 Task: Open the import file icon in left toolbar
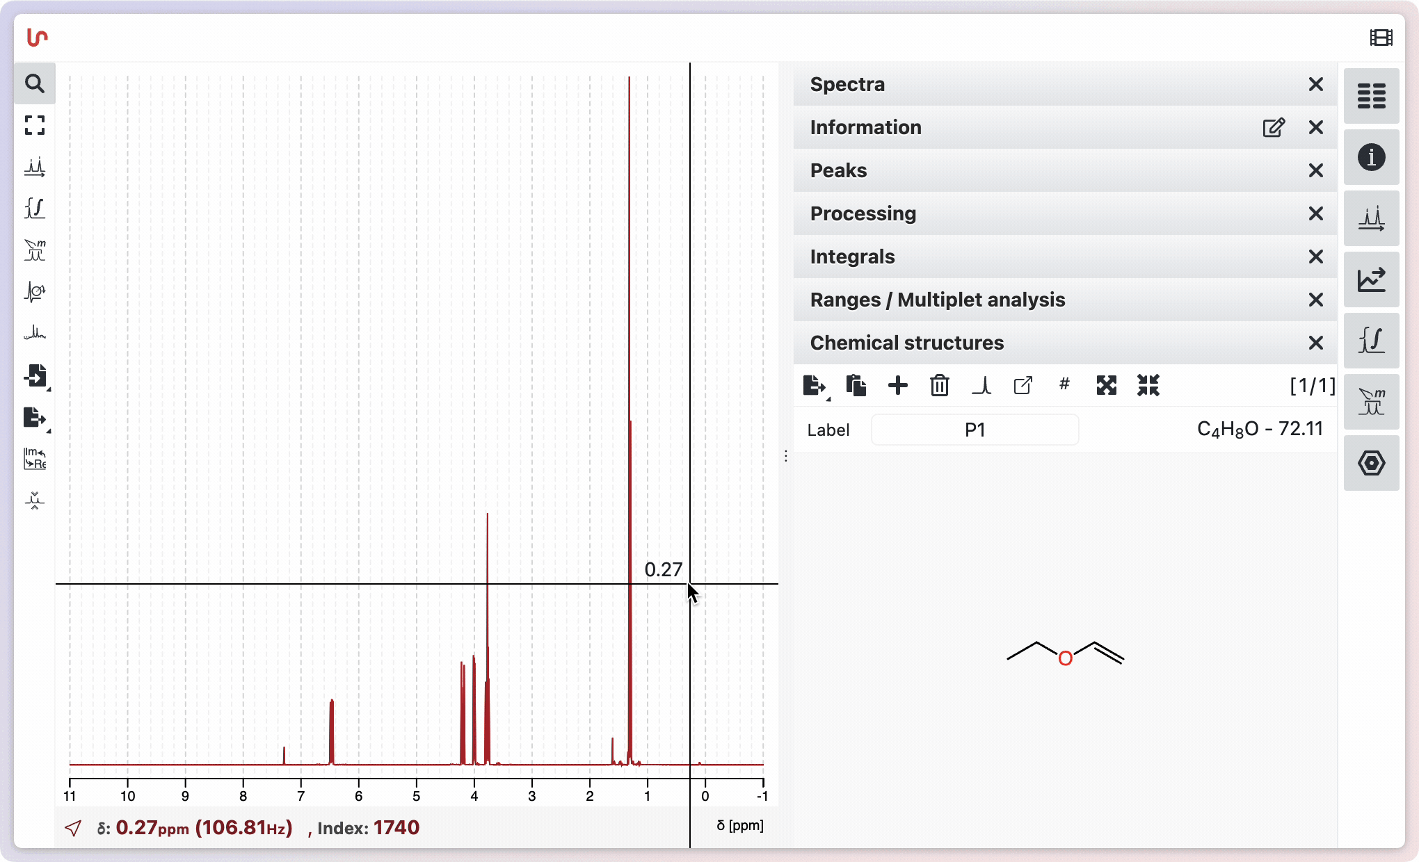35,376
